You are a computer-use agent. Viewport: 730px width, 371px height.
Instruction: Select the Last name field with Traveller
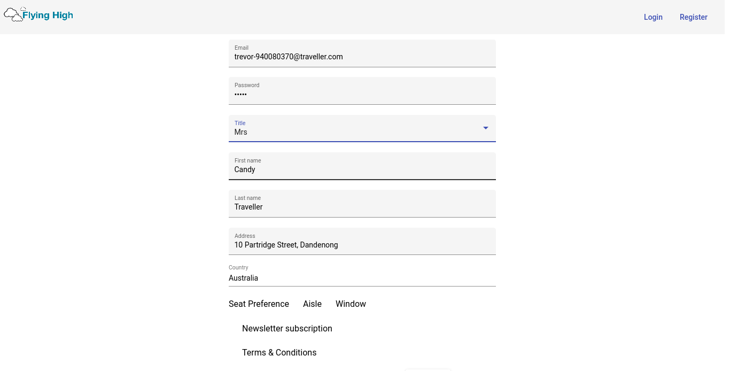pos(362,207)
